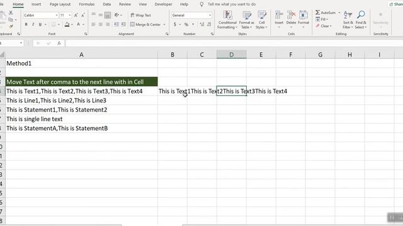Toggle Wrap Text

[x=140, y=15]
